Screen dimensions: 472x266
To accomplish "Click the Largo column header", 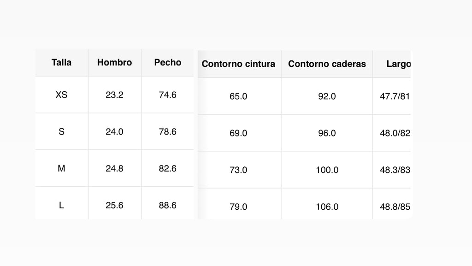I will 398,64.
